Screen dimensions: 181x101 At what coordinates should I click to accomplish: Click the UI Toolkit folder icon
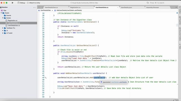point(5,33)
